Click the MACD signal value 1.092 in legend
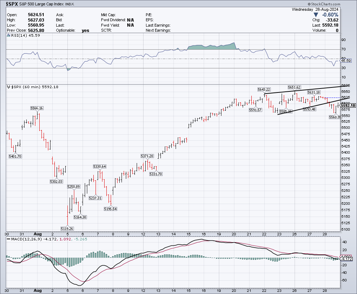 pyautogui.click(x=65, y=239)
